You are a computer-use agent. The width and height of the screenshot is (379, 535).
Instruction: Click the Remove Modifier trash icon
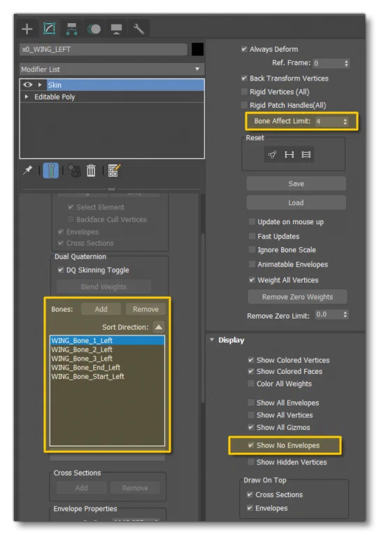coord(91,171)
